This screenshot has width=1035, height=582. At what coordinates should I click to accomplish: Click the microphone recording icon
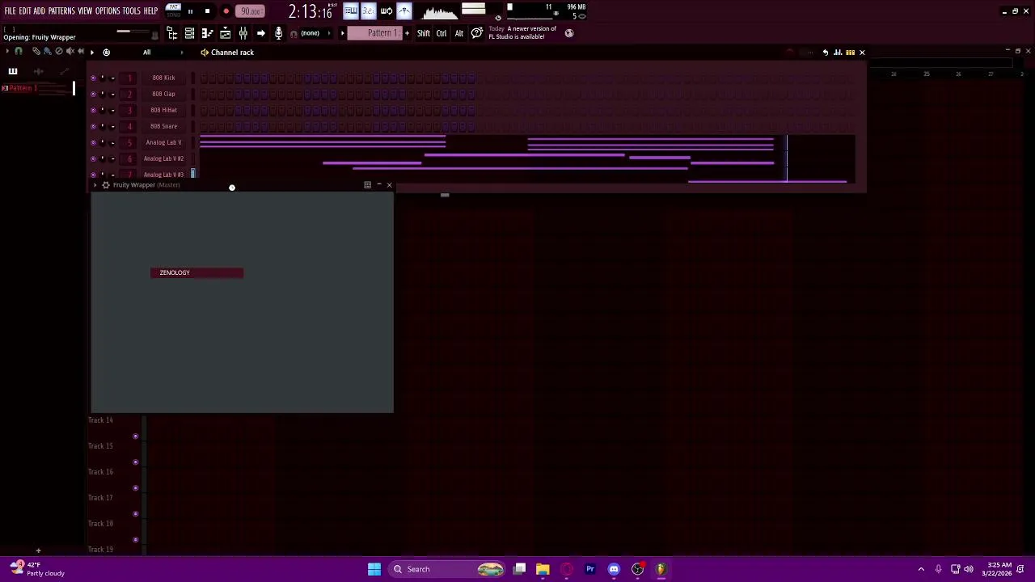pos(278,33)
